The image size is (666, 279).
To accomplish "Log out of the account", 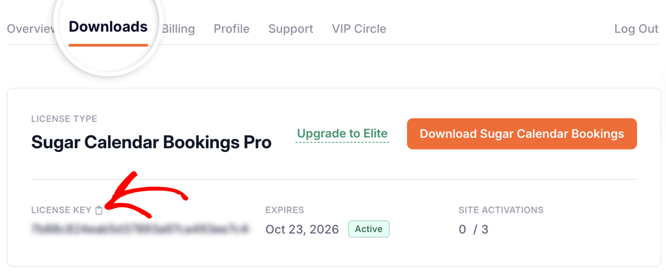I will (636, 29).
